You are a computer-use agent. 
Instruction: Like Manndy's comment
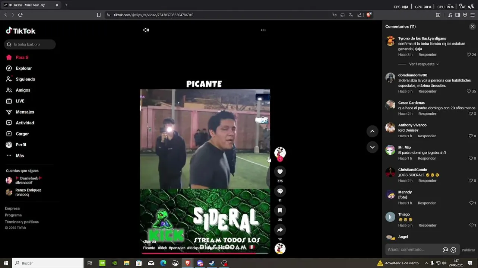coord(471,203)
